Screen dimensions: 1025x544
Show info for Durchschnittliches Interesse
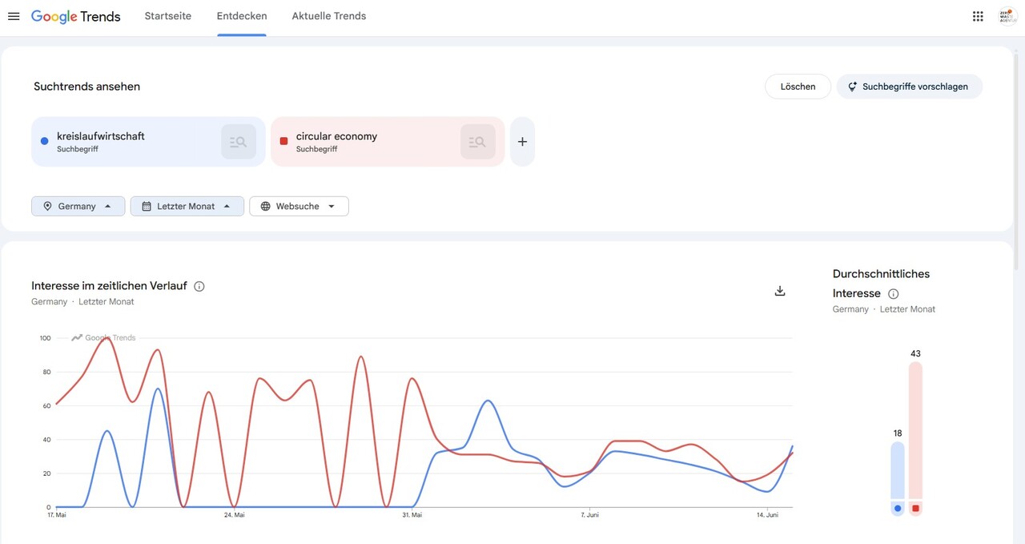(x=894, y=294)
